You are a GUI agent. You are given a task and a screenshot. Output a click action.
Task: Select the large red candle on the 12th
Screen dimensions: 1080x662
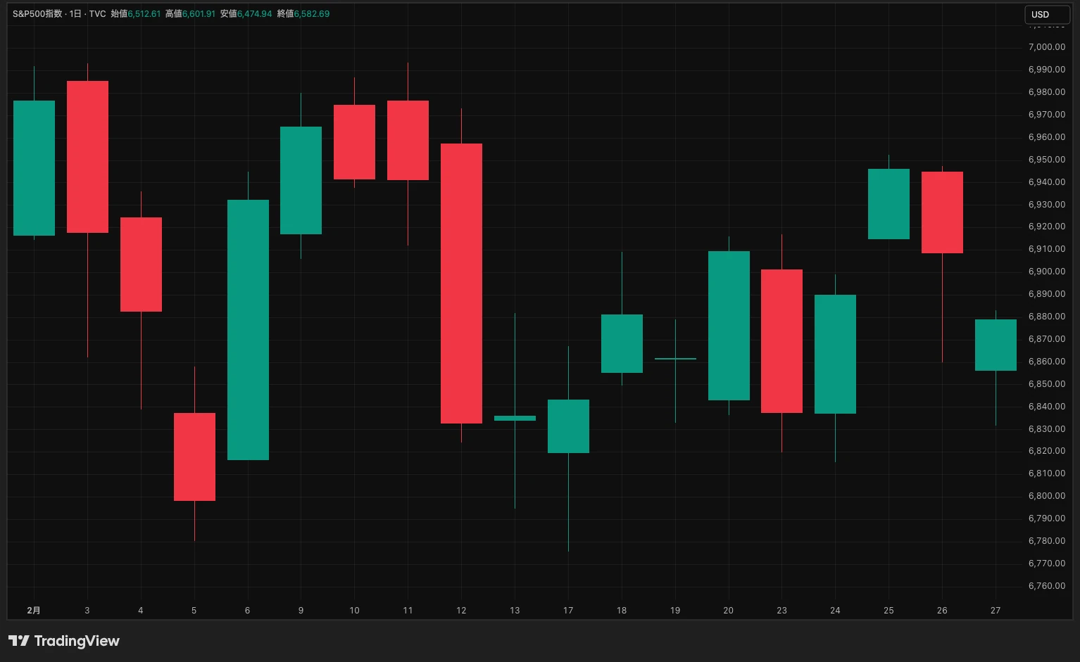tap(461, 283)
